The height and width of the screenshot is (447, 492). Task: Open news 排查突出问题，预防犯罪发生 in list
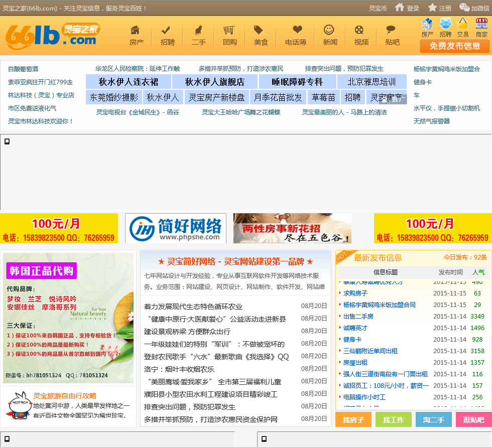[190, 406]
